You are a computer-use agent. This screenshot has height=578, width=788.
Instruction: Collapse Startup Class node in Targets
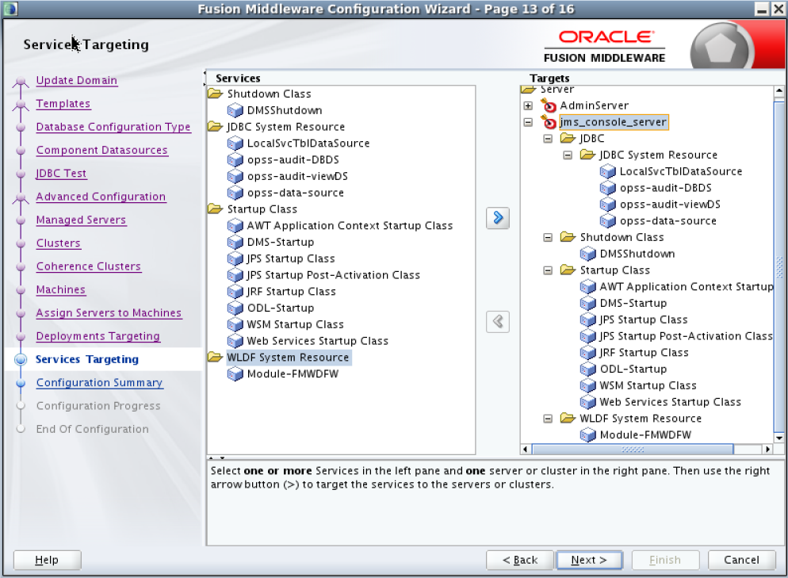point(548,270)
